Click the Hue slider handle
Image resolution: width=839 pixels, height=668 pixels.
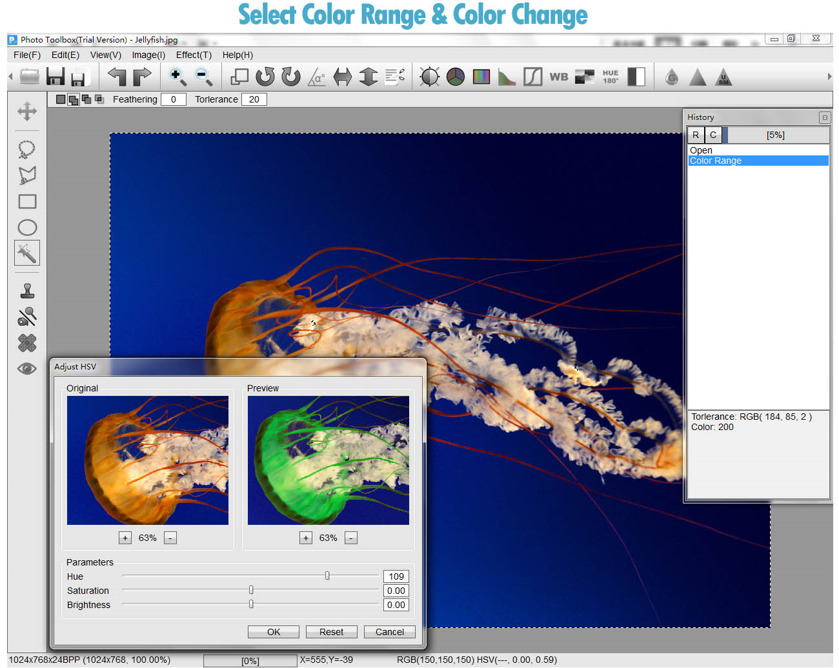(x=327, y=576)
